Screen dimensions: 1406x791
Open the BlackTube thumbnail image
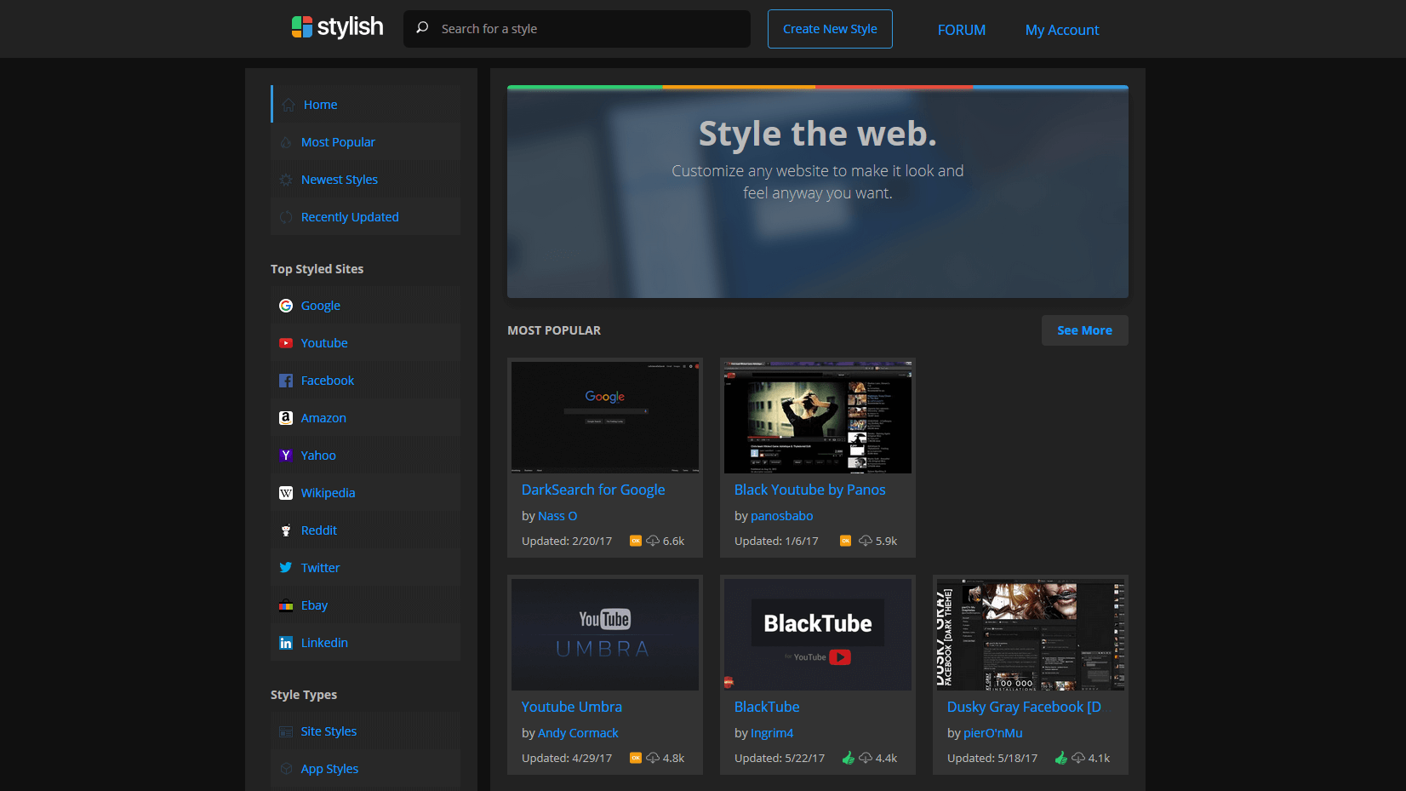tap(818, 634)
